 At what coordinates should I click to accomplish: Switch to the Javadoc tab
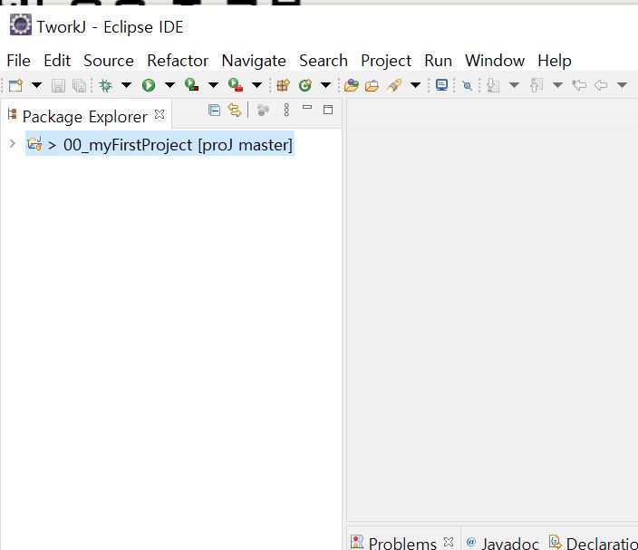pos(503,543)
